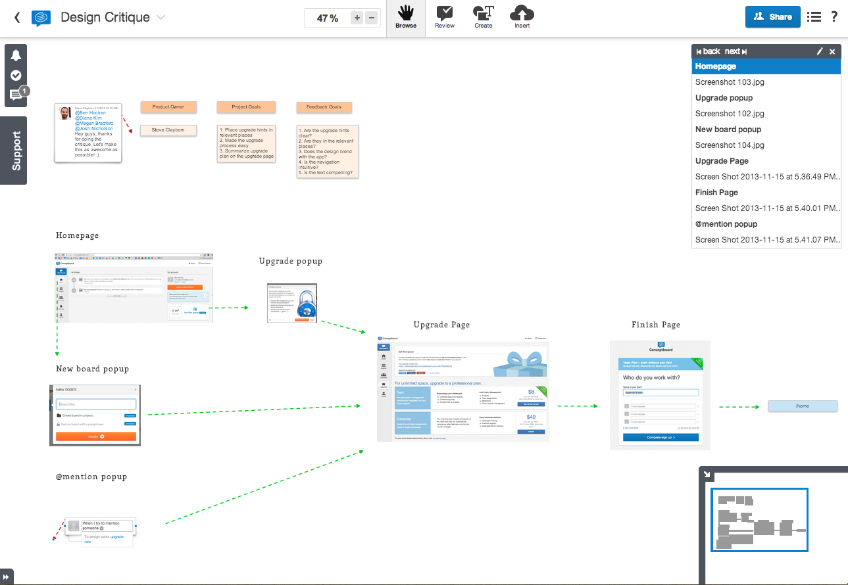Open the tasks checkmark icon

[16, 76]
